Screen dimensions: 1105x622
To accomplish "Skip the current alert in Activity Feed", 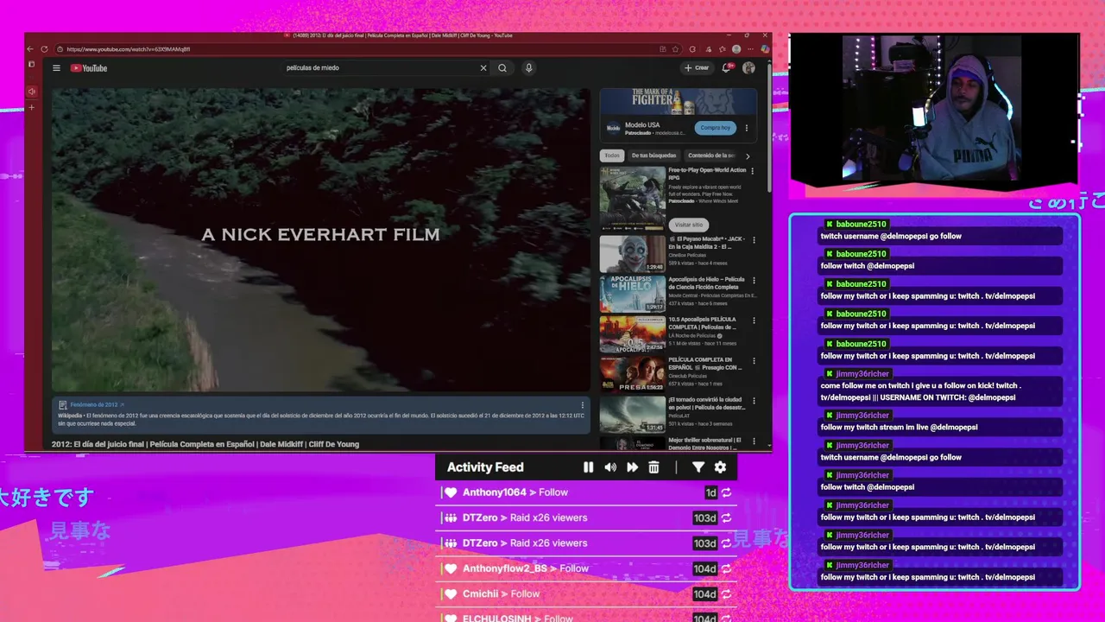I will 632,467.
